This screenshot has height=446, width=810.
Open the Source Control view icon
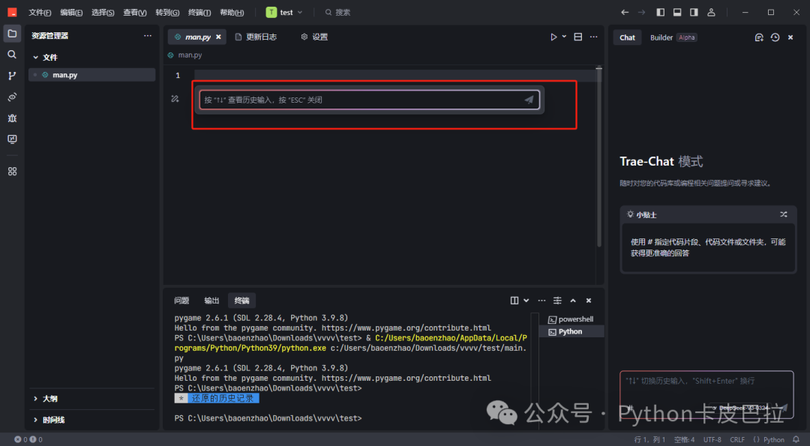pyautogui.click(x=12, y=76)
